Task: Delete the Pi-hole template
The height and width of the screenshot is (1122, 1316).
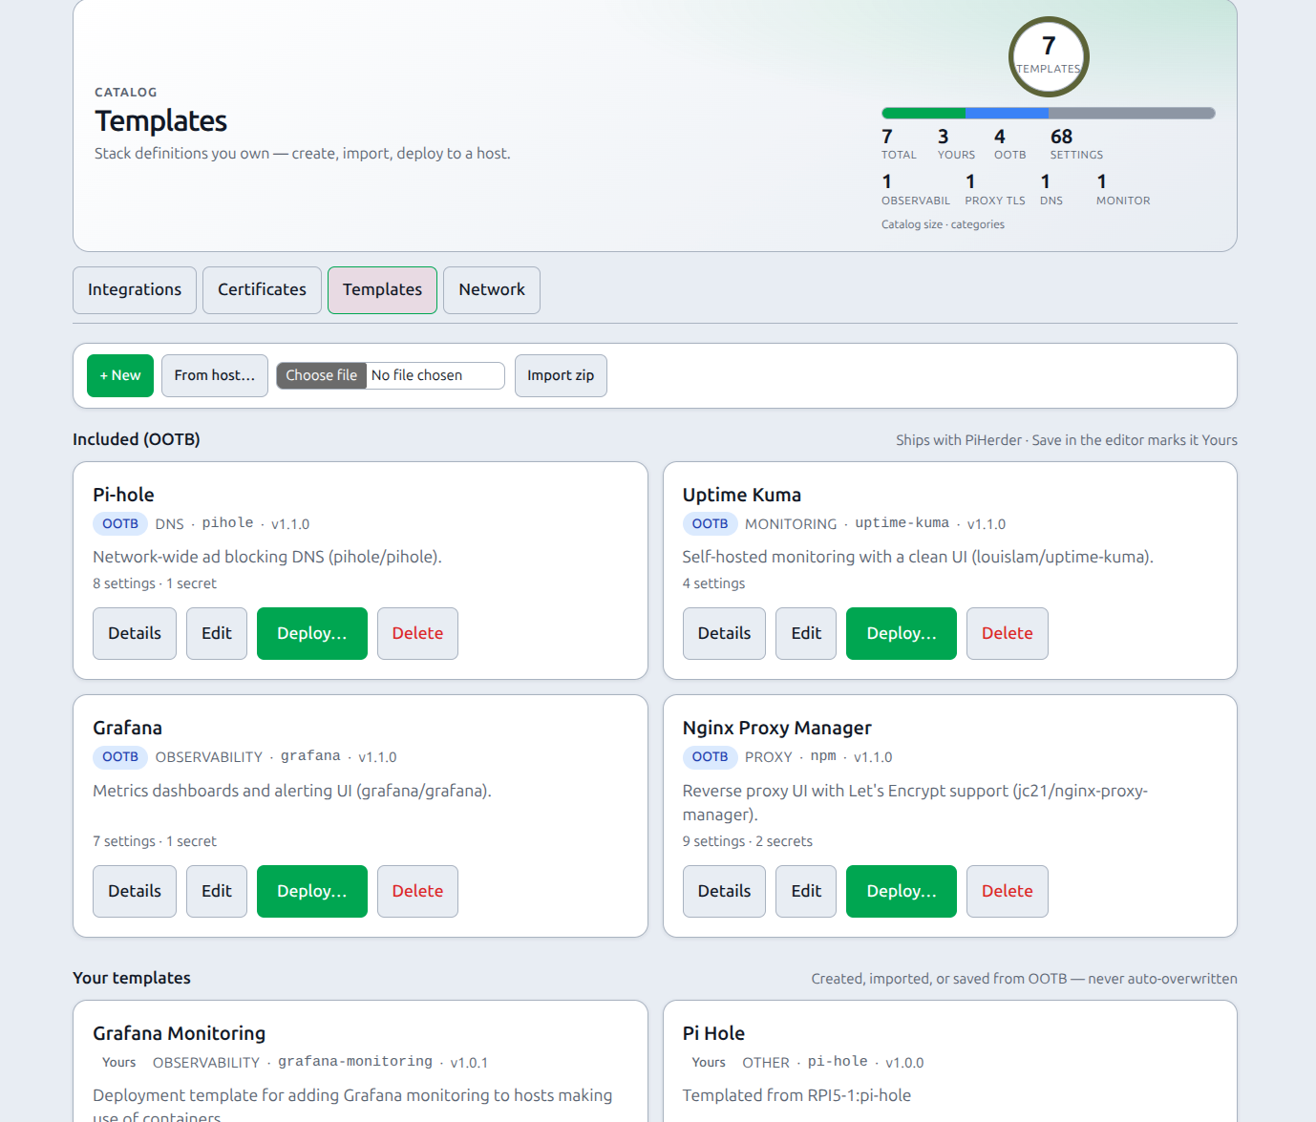Action: (x=417, y=633)
